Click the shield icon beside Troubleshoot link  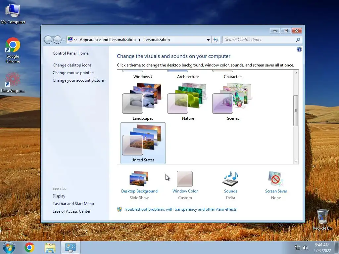pyautogui.click(x=119, y=209)
